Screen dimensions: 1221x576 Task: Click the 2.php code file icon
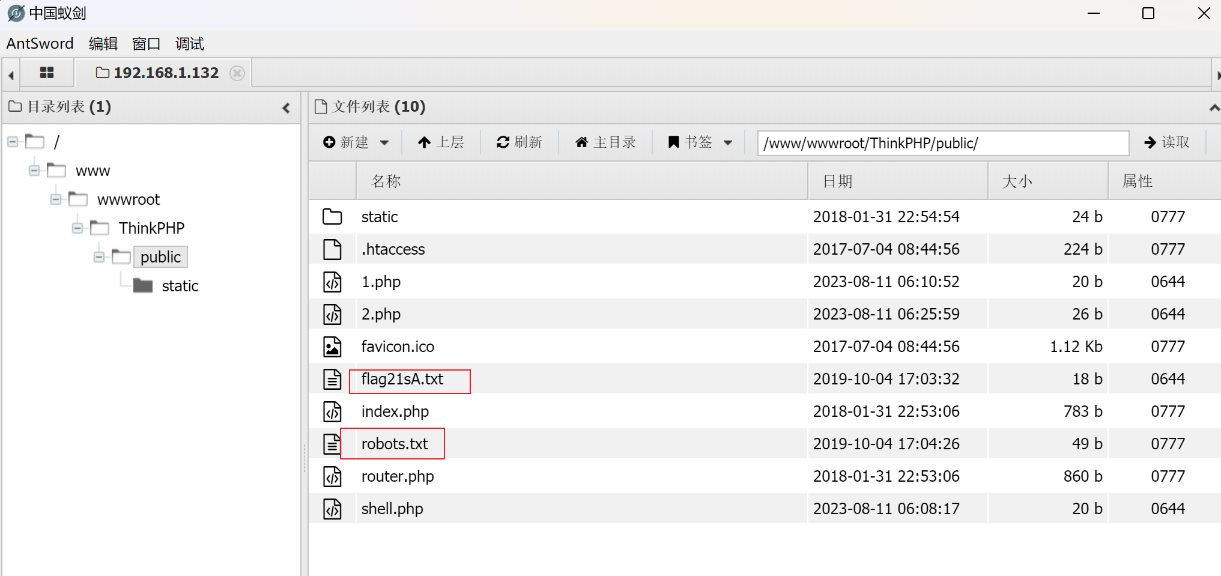click(332, 314)
